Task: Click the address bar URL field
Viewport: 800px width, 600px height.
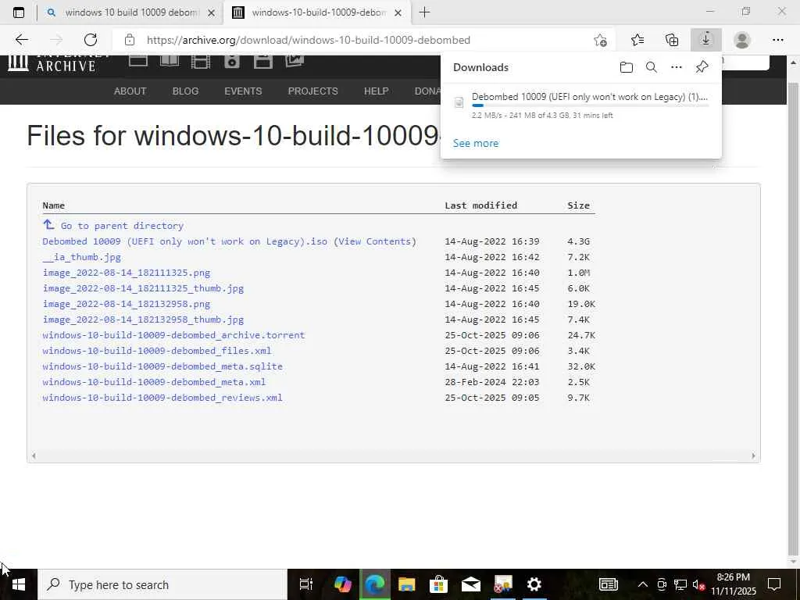Action: (x=352, y=40)
